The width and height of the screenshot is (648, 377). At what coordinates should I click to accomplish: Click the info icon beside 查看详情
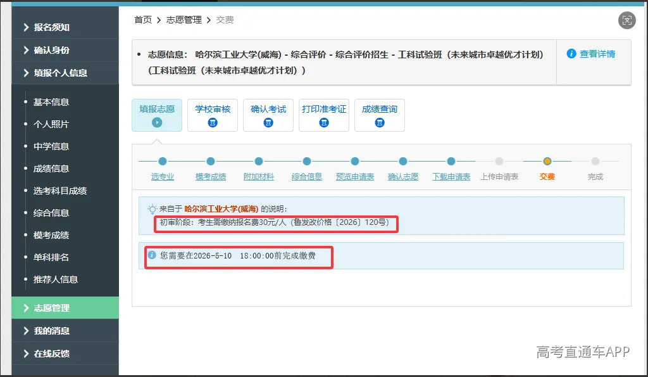(x=571, y=54)
